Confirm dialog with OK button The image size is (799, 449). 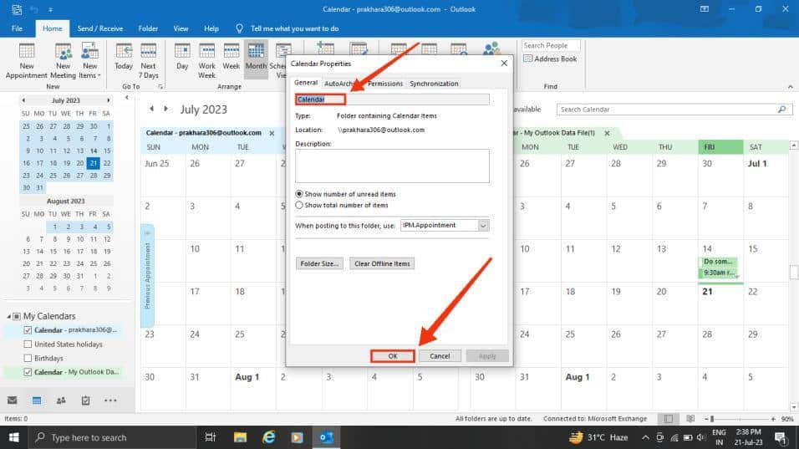tap(392, 356)
